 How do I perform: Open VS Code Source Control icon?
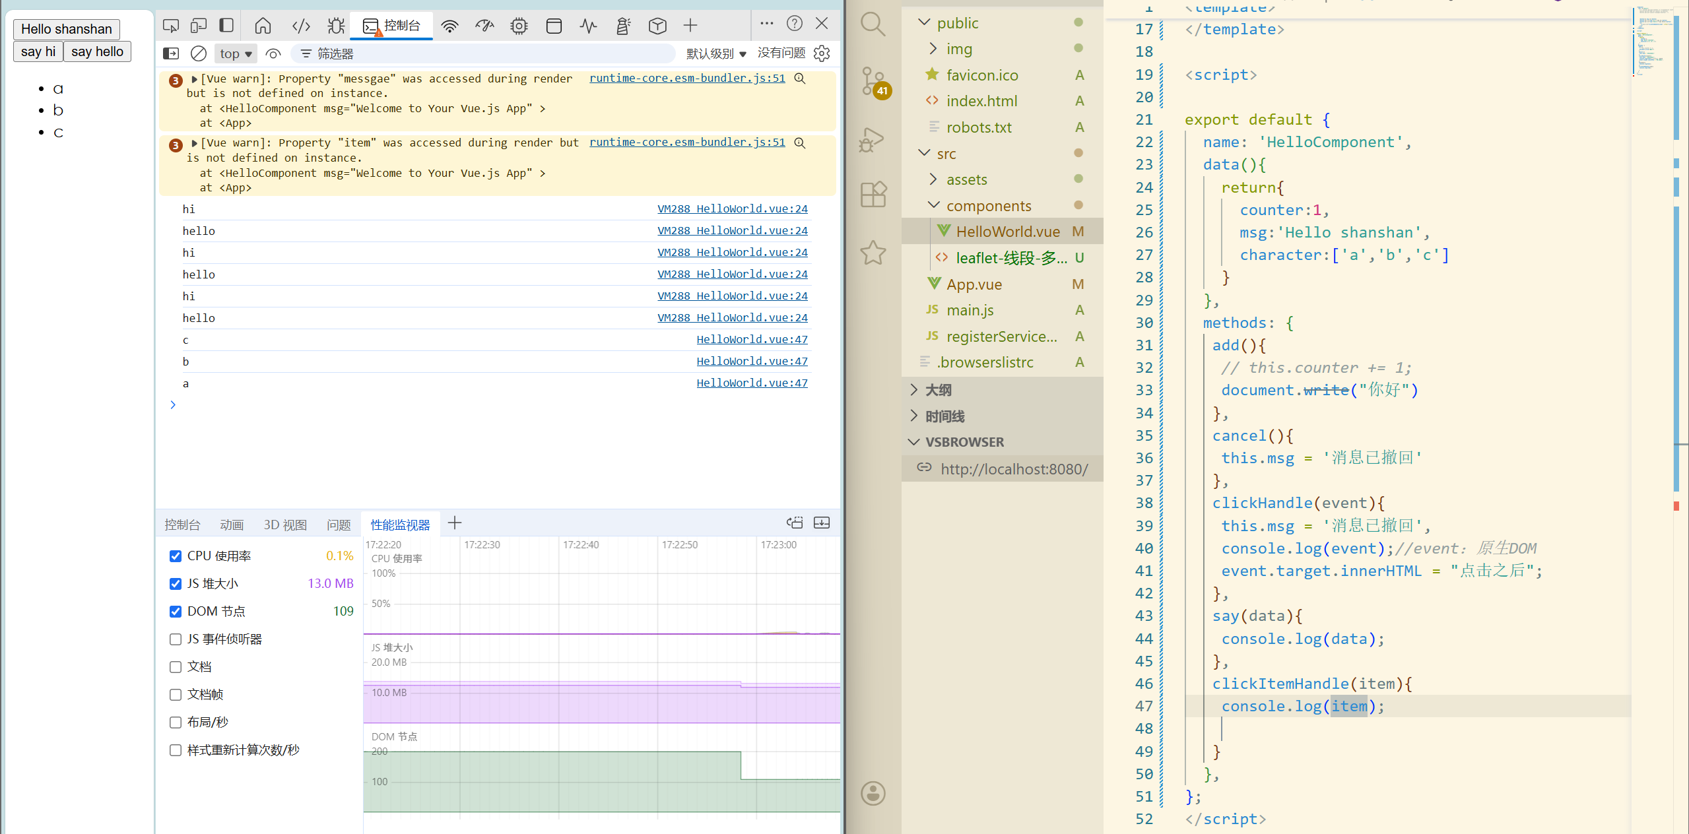click(x=873, y=81)
